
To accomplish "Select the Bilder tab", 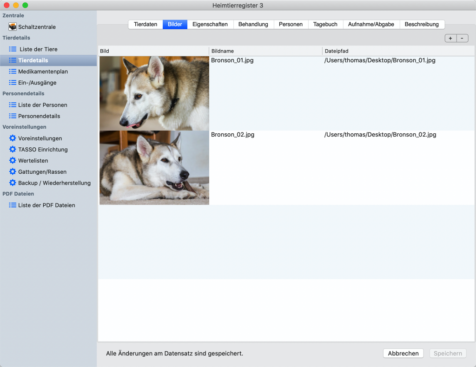I will tap(175, 24).
